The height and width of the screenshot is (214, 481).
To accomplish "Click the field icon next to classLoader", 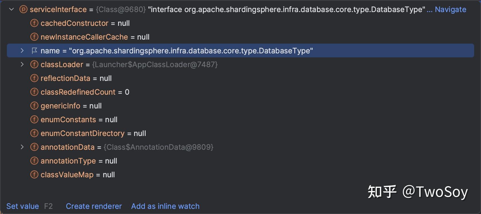I will tap(34, 64).
